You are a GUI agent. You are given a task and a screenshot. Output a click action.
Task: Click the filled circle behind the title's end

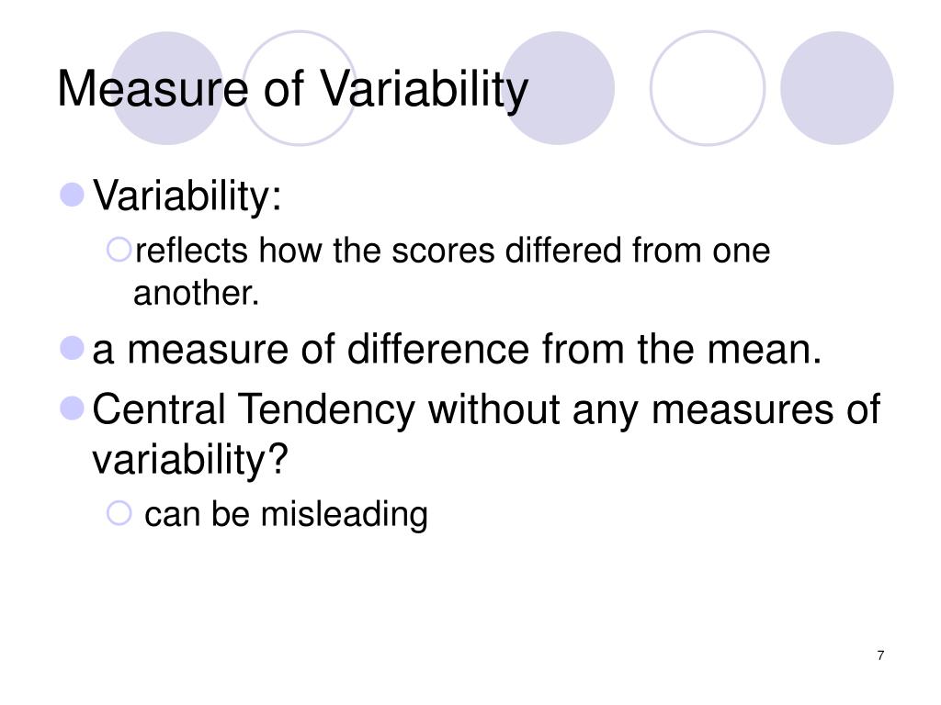(558, 88)
